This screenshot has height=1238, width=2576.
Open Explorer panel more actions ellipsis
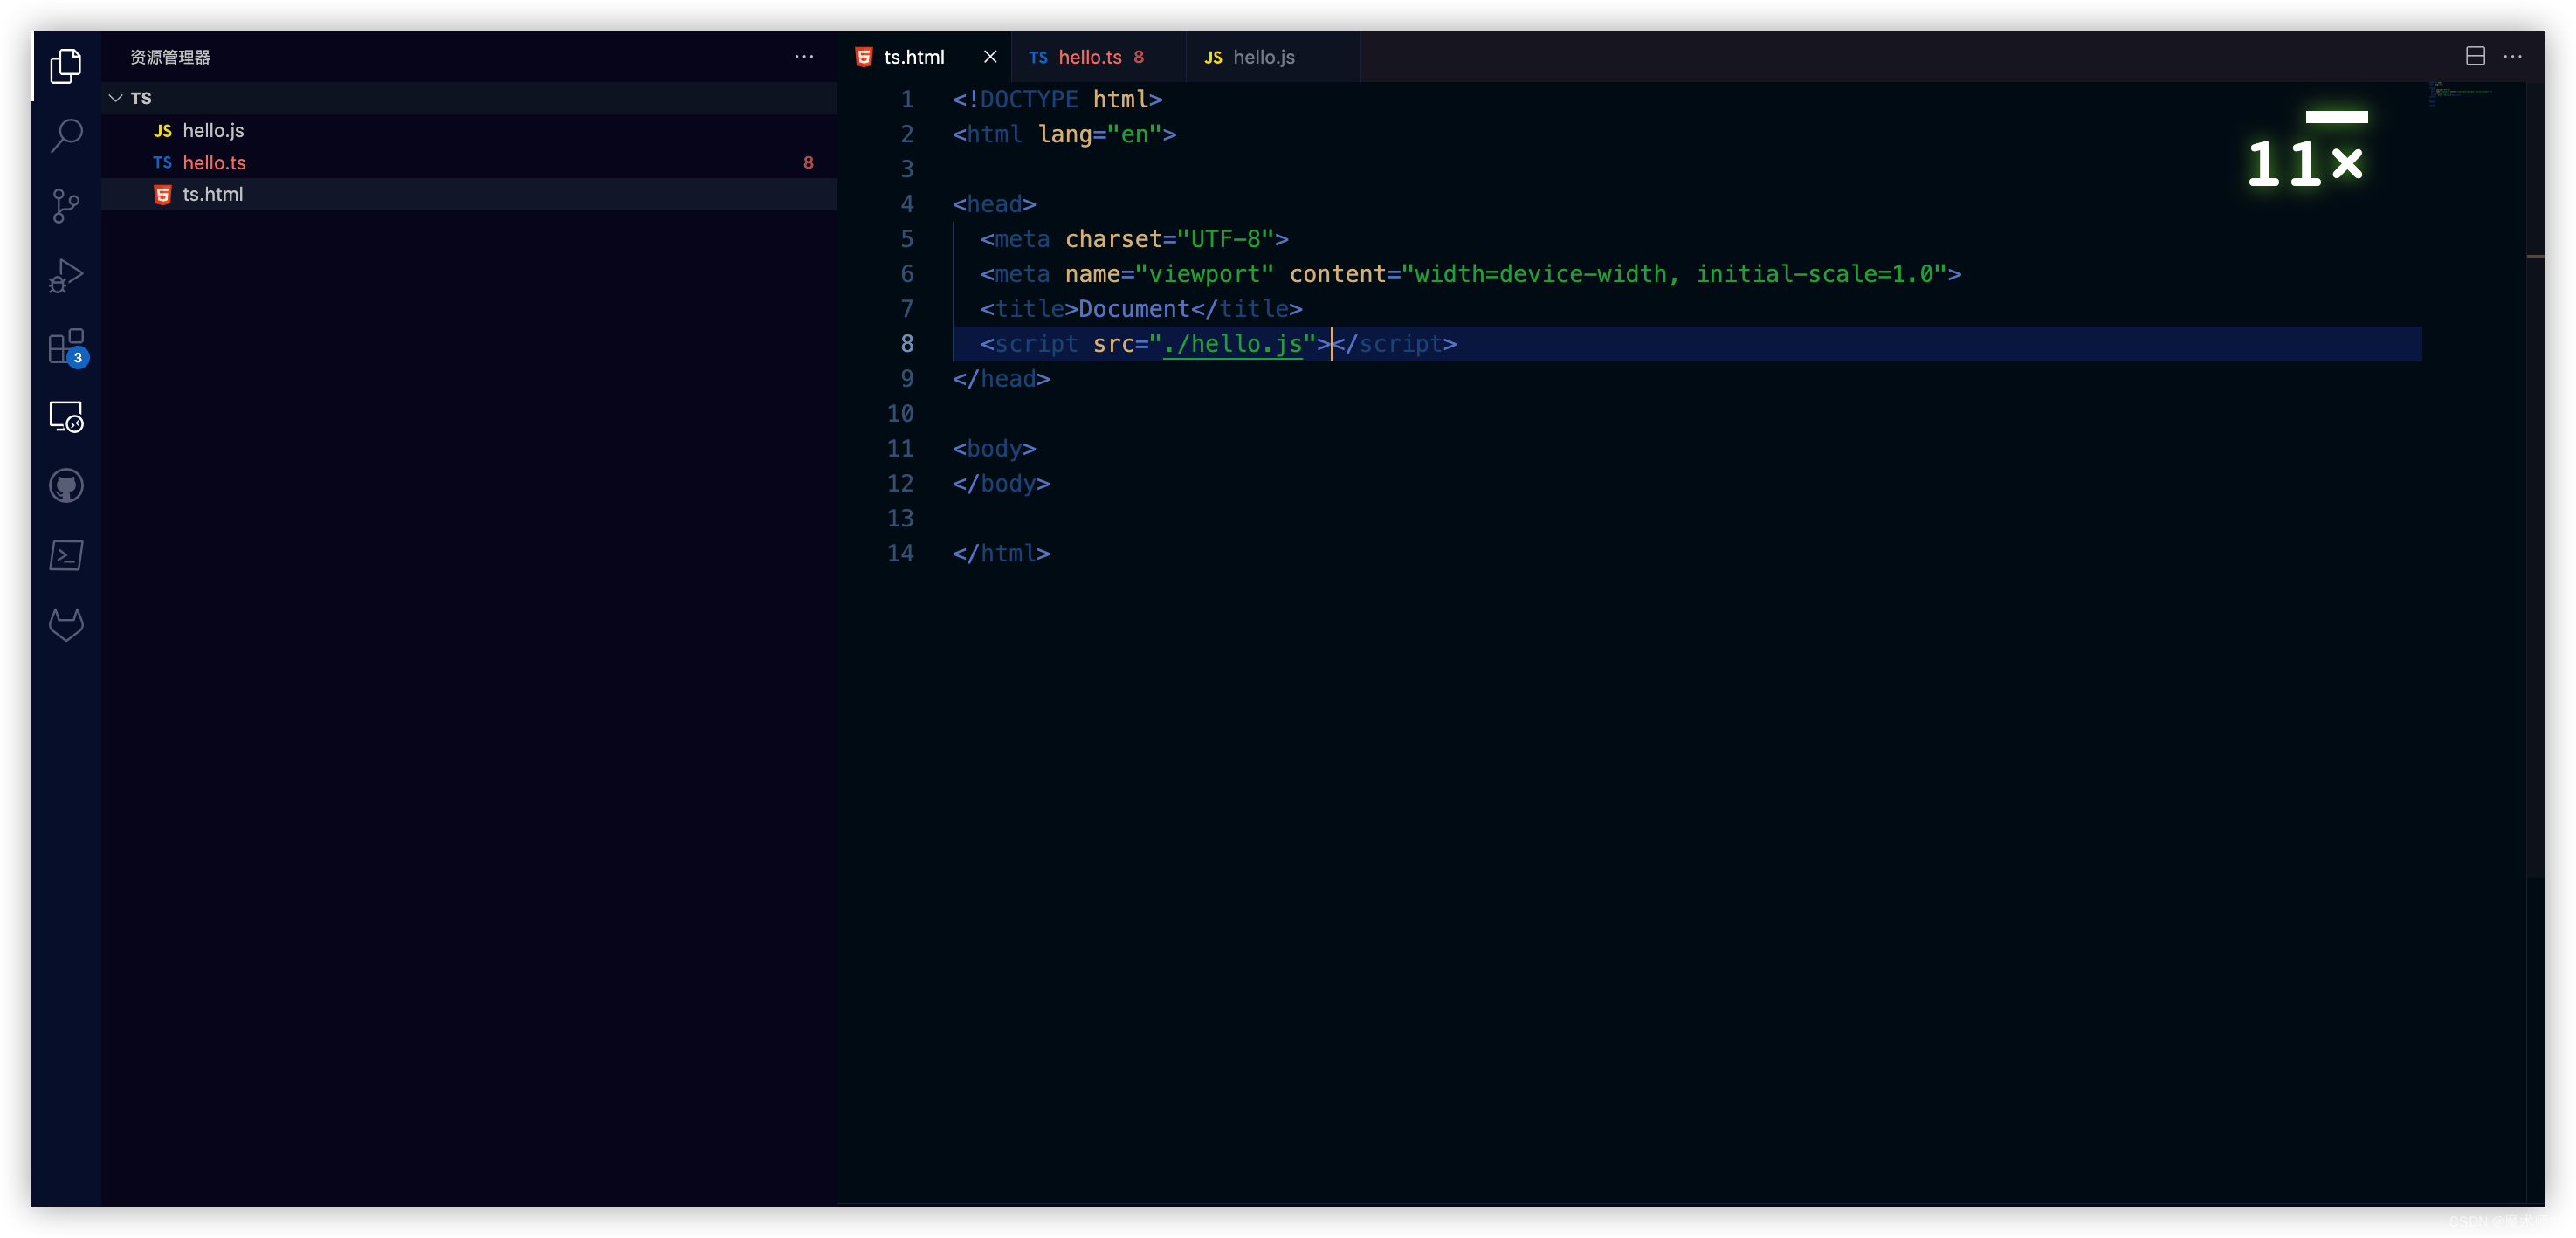pyautogui.click(x=804, y=57)
